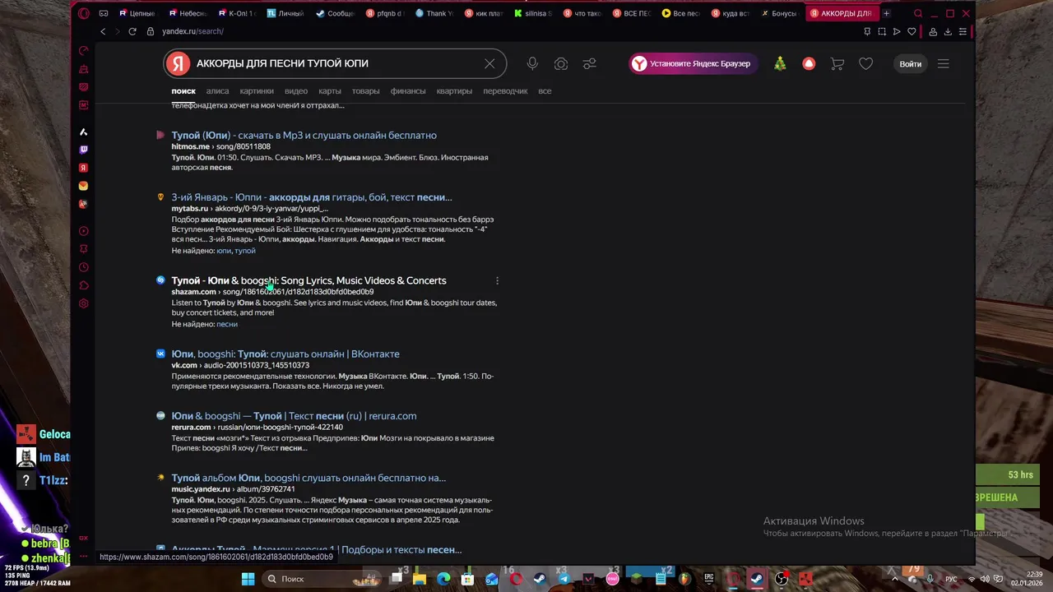This screenshot has width=1053, height=592.
Task: Open Яндекс Музыка Тупой альбом result
Action: click(x=308, y=478)
